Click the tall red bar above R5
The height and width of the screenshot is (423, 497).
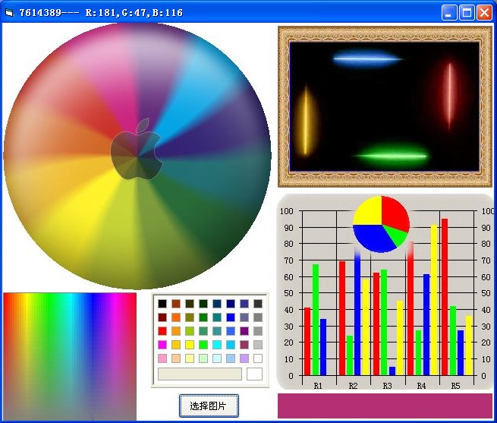click(x=445, y=297)
